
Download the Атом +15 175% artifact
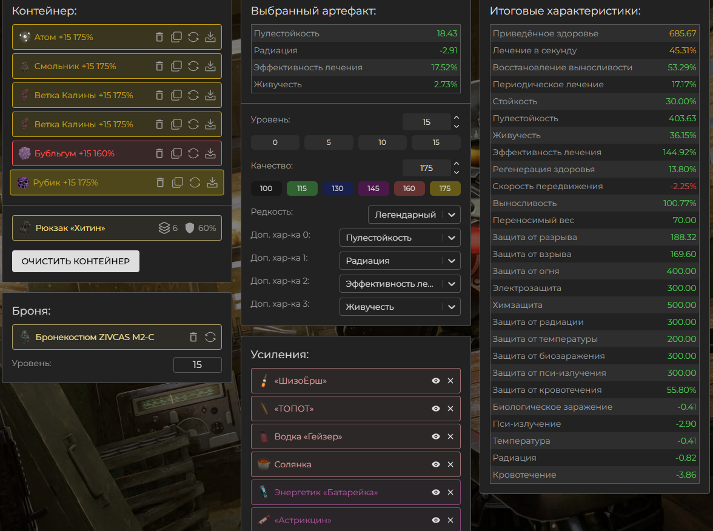tap(210, 38)
